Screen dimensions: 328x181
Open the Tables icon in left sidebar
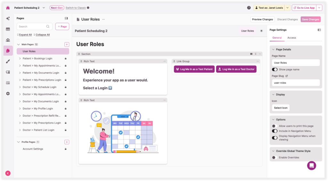pyautogui.click(x=8, y=29)
